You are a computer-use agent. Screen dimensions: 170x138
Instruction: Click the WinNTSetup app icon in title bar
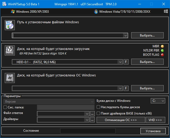[4, 4]
